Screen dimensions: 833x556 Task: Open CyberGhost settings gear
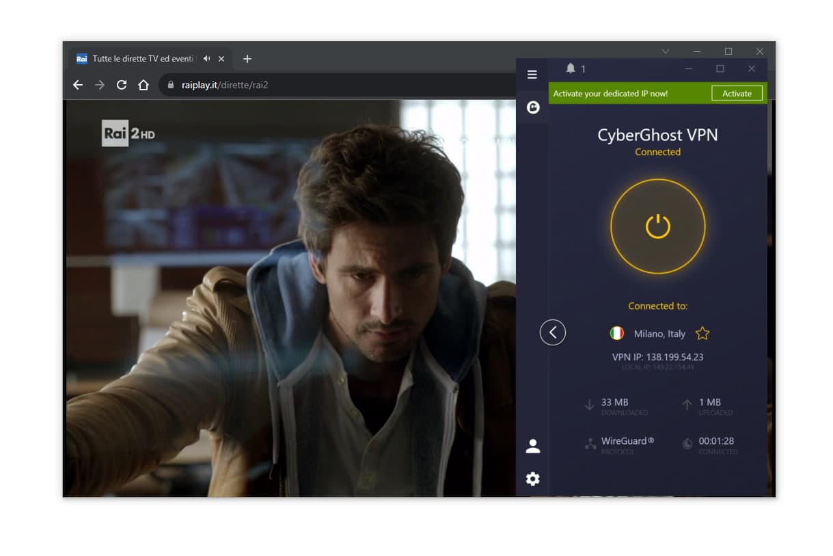point(533,479)
